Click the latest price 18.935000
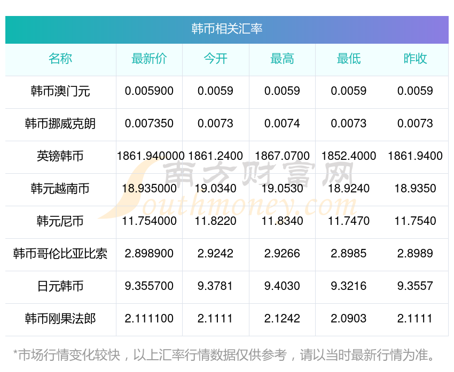 pos(149,189)
